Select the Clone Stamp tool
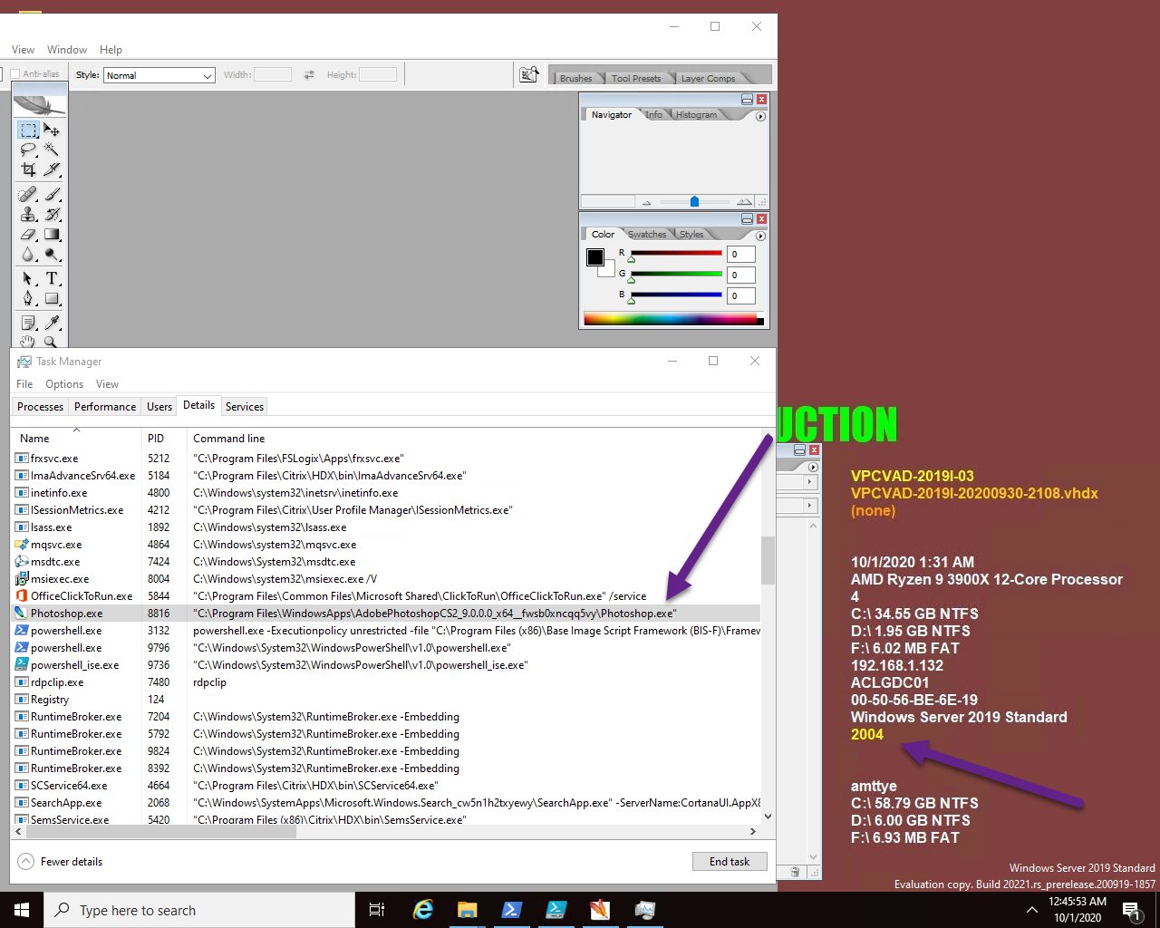Image resolution: width=1160 pixels, height=928 pixels. click(x=29, y=214)
